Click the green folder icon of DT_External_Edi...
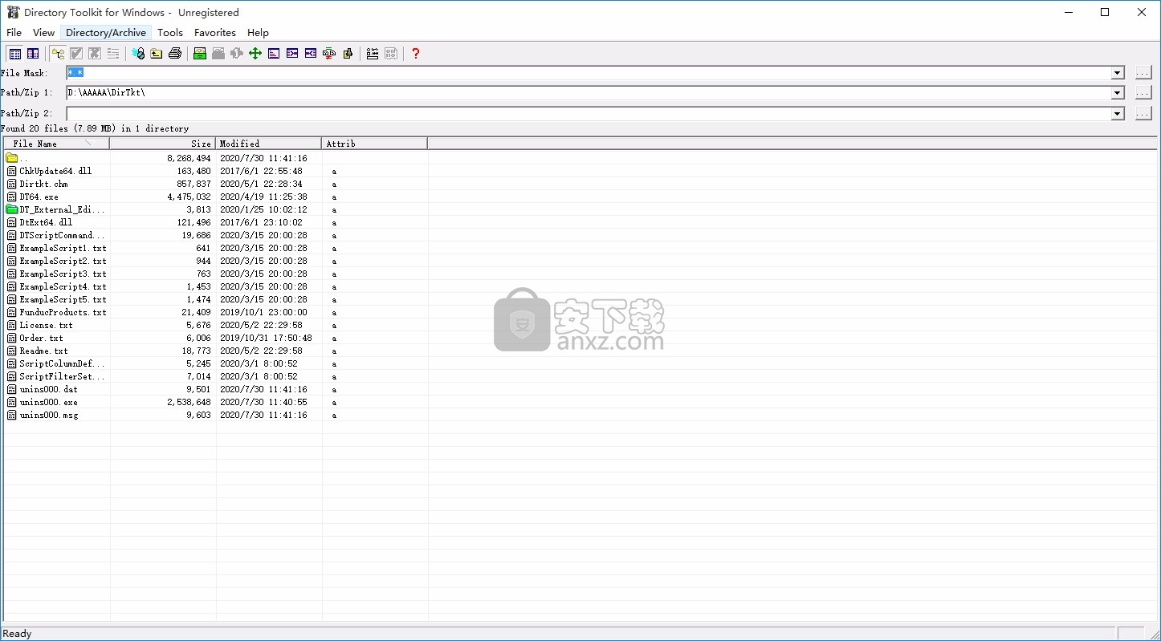 [x=12, y=209]
